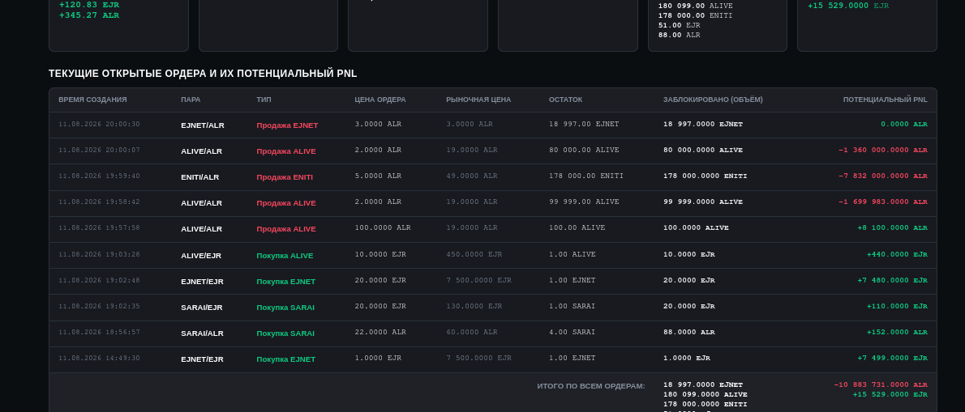The image size is (965, 412).
Task: Select the EJNET/ALR pair in first row
Action: (203, 125)
